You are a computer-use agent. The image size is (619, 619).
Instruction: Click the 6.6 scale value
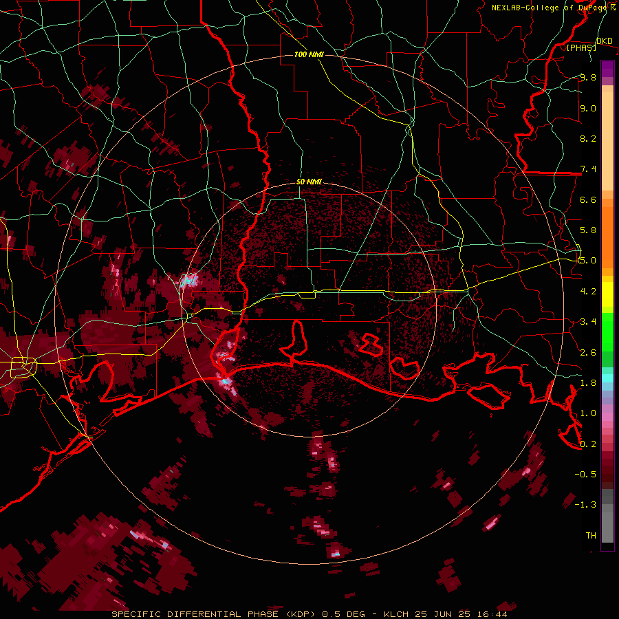coord(588,199)
